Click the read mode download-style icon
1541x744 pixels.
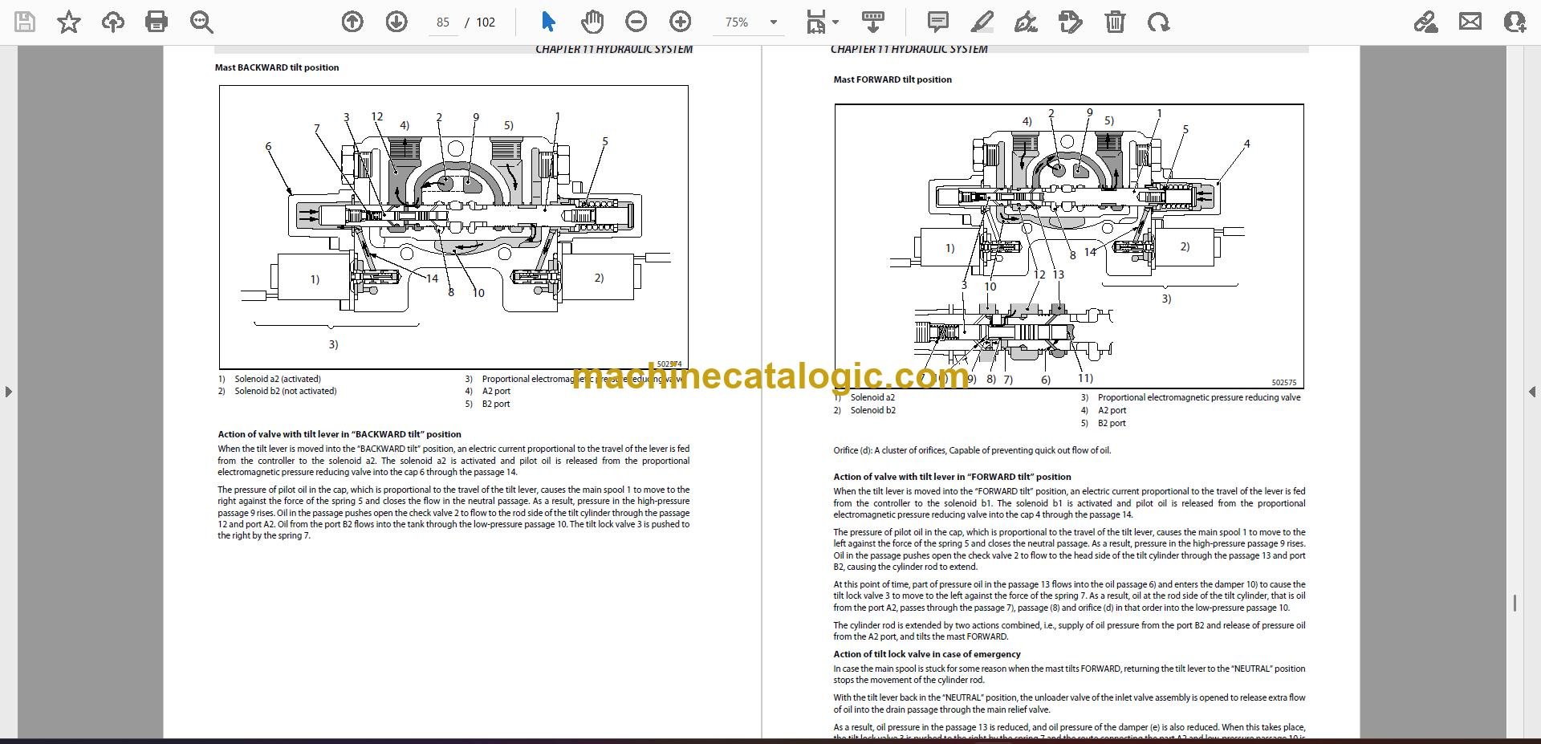pyautogui.click(x=872, y=22)
